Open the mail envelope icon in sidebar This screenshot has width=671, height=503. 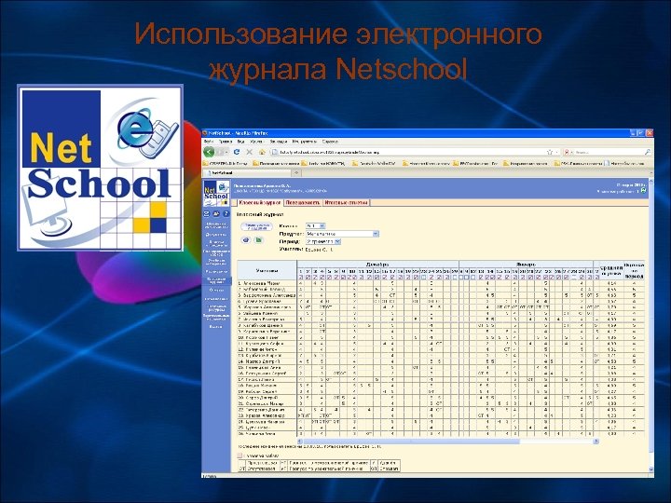[207, 214]
